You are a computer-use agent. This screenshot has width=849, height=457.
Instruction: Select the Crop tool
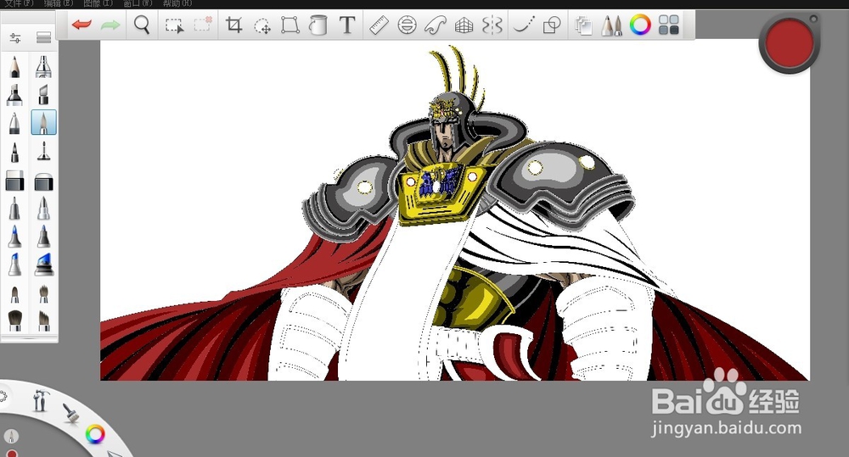(234, 25)
